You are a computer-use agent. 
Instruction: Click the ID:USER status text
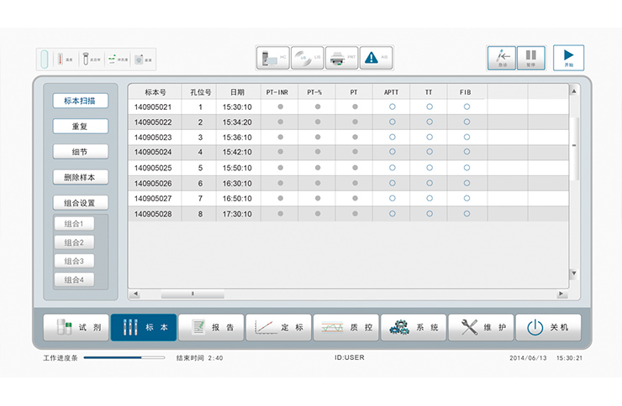click(x=350, y=357)
